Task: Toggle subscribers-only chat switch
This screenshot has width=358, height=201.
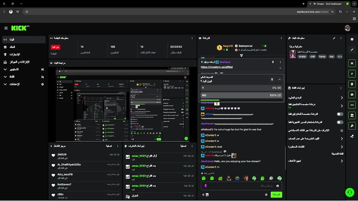Action: click(340, 114)
